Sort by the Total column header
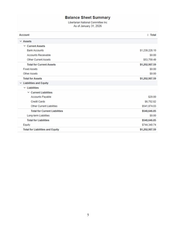 coord(153,35)
